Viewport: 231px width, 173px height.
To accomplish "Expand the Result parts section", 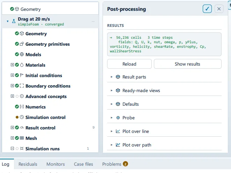I will click(x=112, y=77).
